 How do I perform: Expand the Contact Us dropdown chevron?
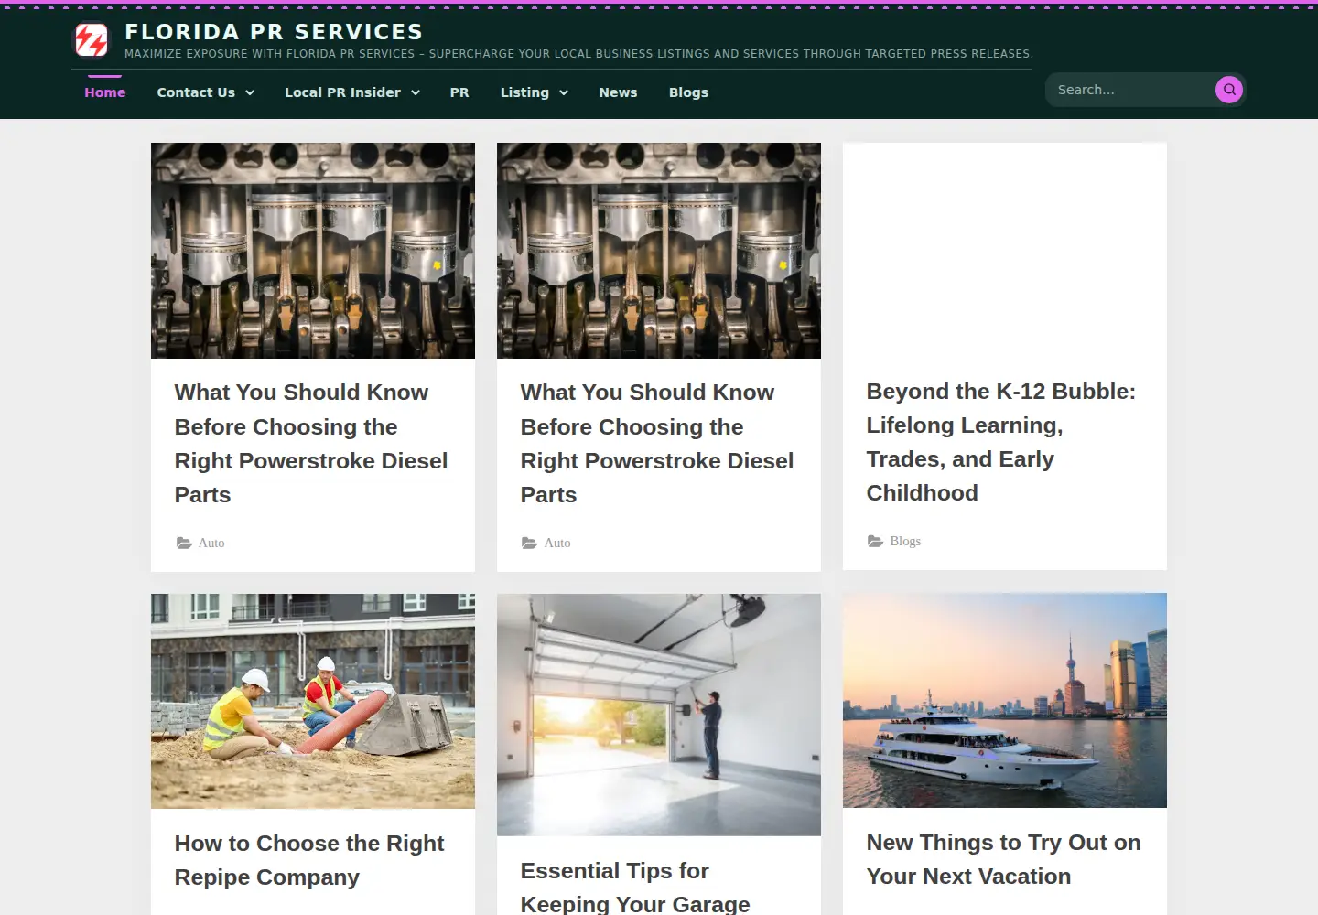tap(250, 92)
